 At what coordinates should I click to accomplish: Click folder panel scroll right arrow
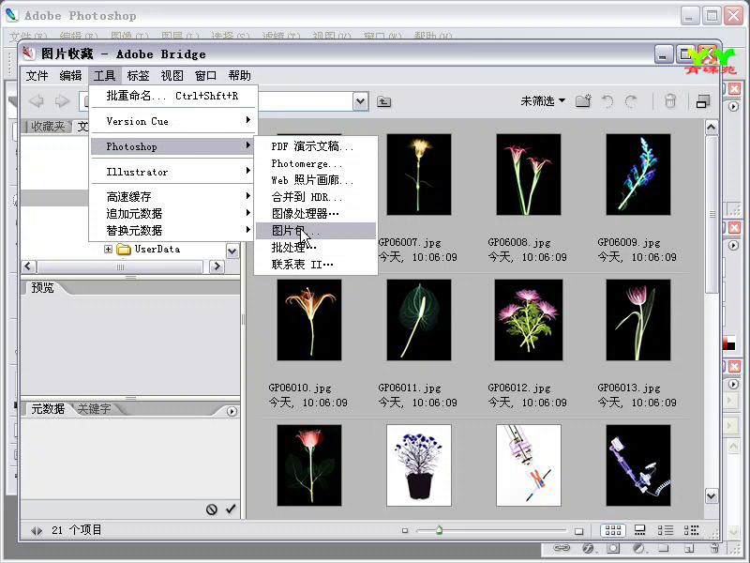(x=217, y=266)
